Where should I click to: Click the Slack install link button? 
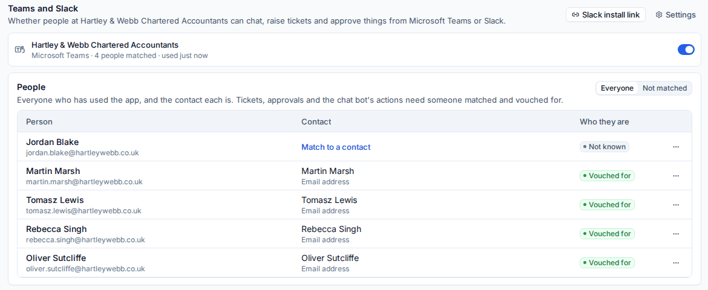[606, 15]
